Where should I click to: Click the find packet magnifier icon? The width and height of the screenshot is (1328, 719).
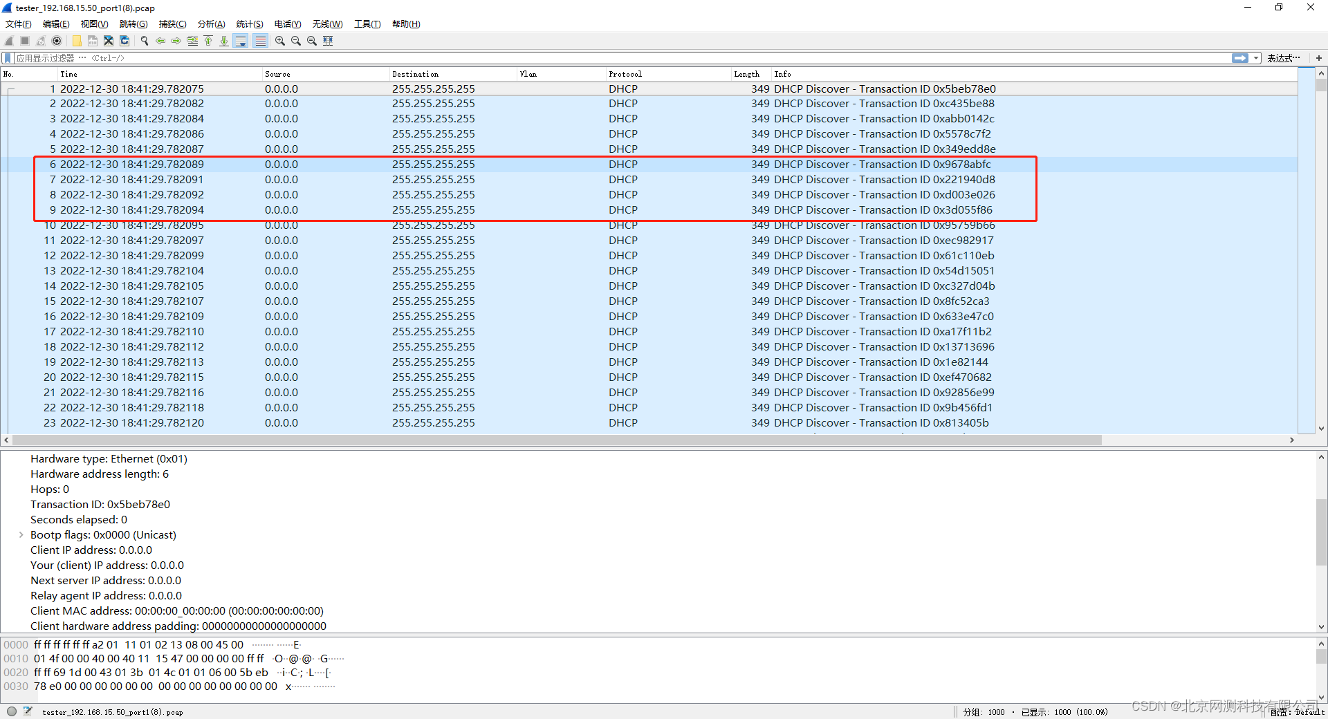click(x=145, y=41)
